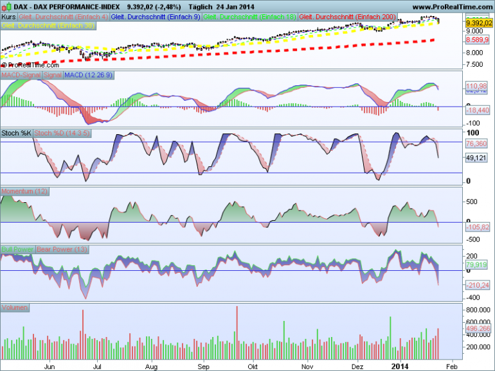Click the Jul month marker
The width and height of the screenshot is (495, 371).
(97, 367)
